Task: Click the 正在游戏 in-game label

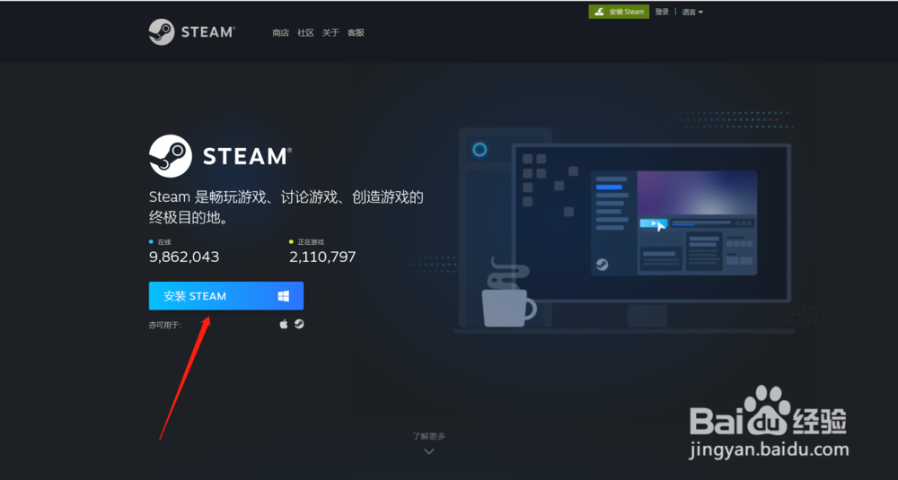Action: click(x=311, y=242)
